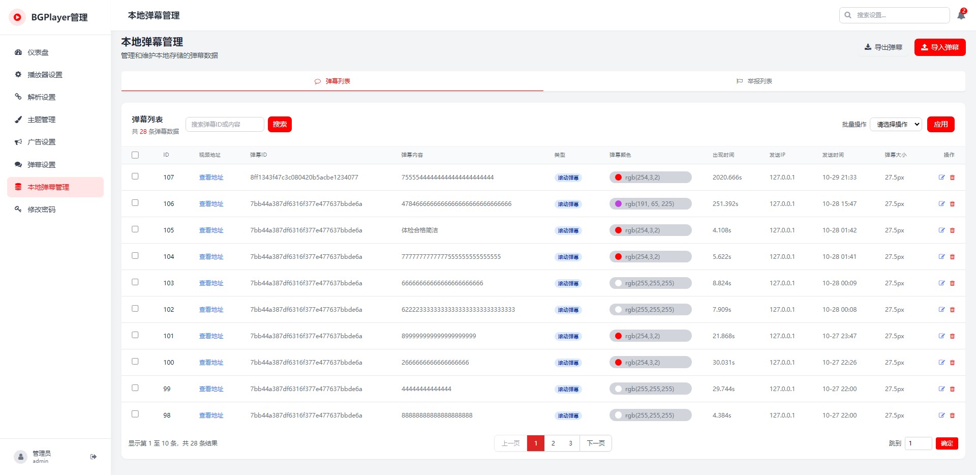This screenshot has height=475, width=976.
Task: Click the purple rgb(191, 65, 225) color swatch
Action: [619, 204]
